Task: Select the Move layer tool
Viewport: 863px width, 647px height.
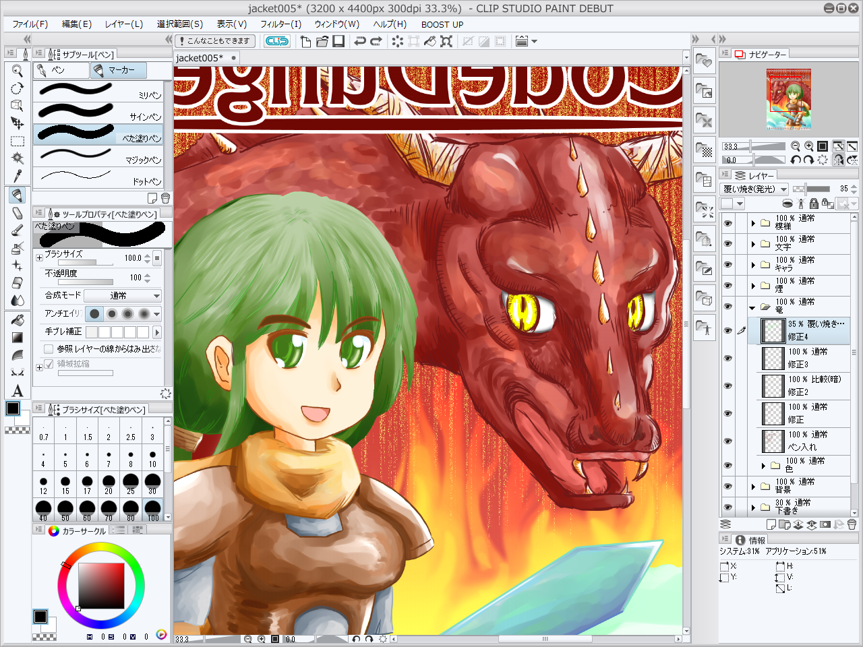Action: [18, 123]
